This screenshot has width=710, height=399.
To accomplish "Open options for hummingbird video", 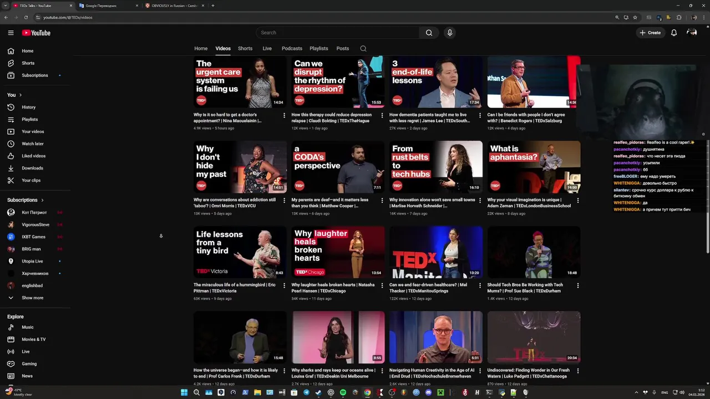I will (x=284, y=285).
